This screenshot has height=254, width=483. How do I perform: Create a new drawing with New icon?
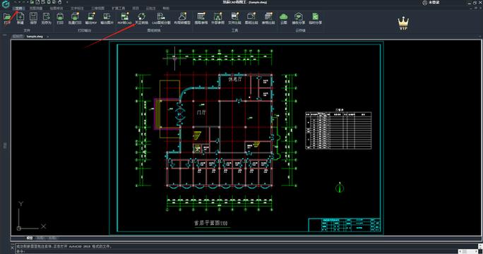[x=20, y=18]
